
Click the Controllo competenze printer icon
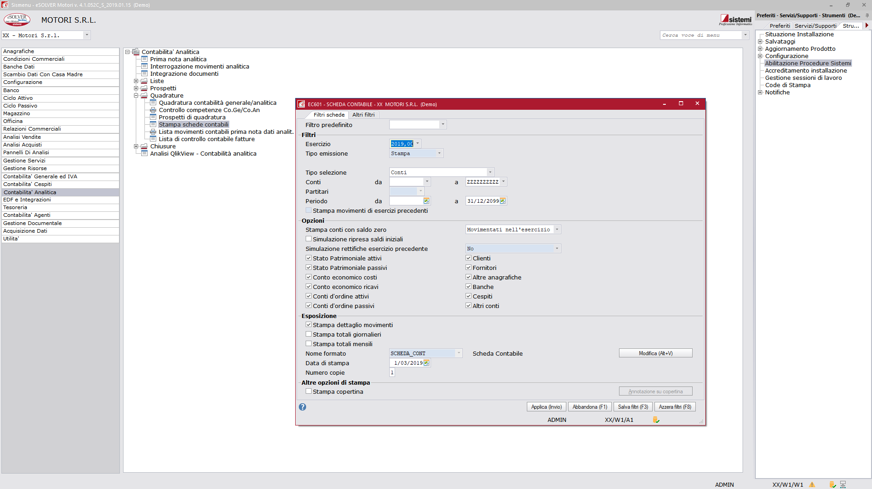click(153, 110)
